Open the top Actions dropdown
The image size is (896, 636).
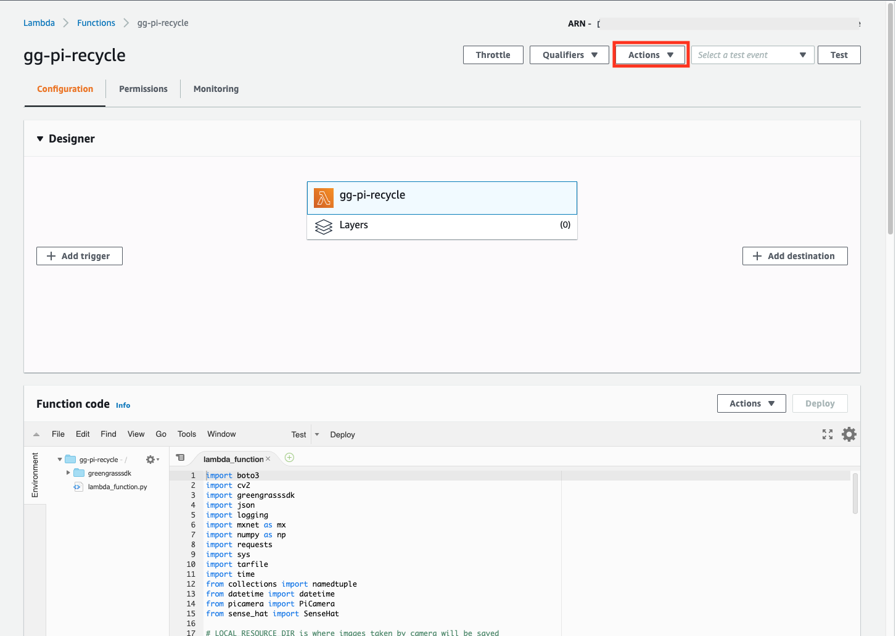[x=651, y=55]
